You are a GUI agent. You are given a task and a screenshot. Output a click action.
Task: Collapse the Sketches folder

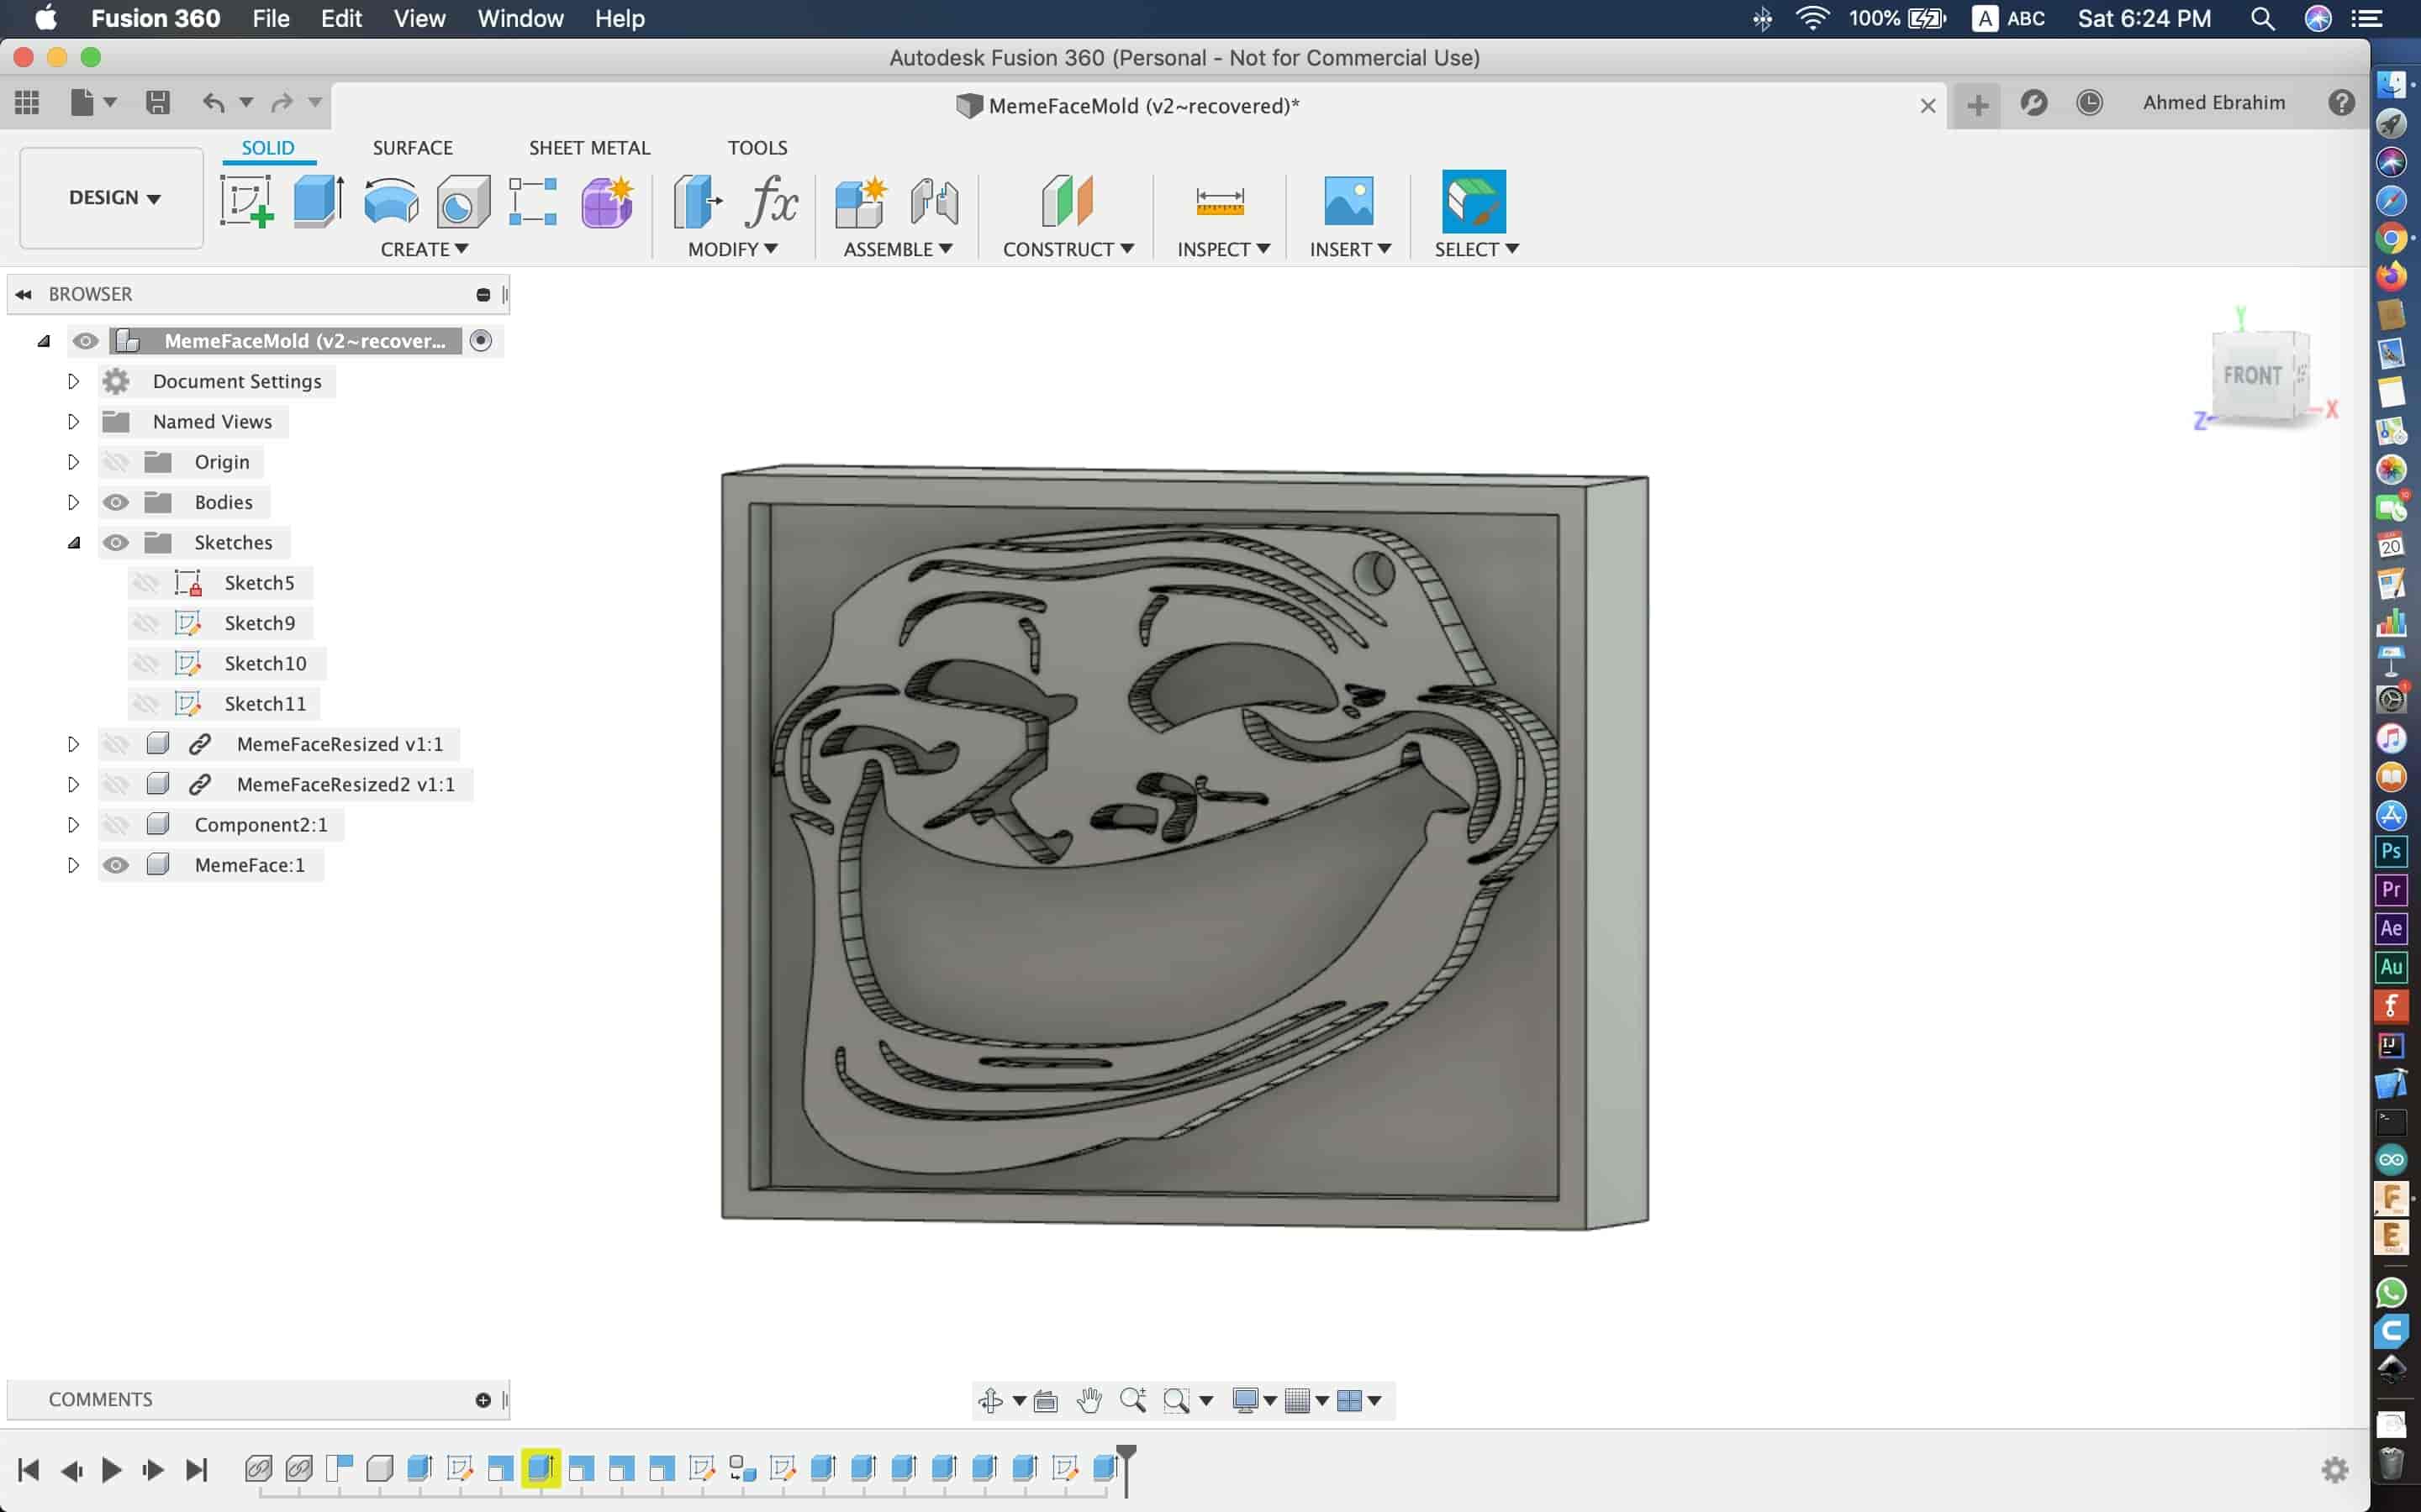click(73, 542)
